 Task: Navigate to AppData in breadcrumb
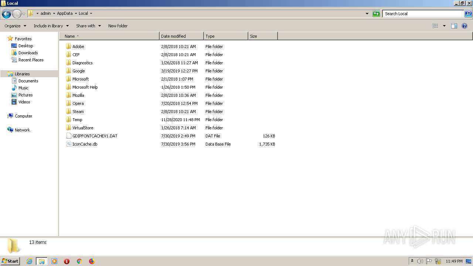pyautogui.click(x=65, y=14)
